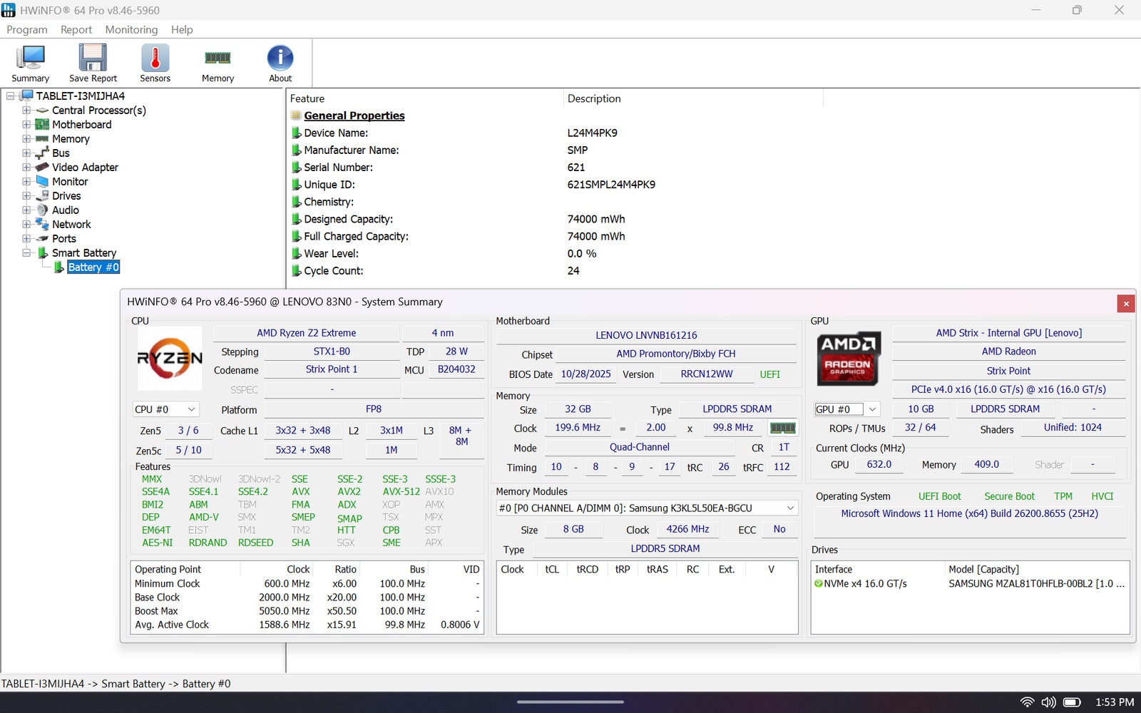Open the GPU #0 dropdown
The width and height of the screenshot is (1141, 713).
point(846,409)
